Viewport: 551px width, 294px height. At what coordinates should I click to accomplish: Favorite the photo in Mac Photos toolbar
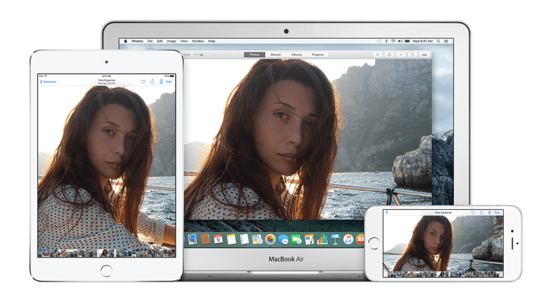(x=377, y=55)
